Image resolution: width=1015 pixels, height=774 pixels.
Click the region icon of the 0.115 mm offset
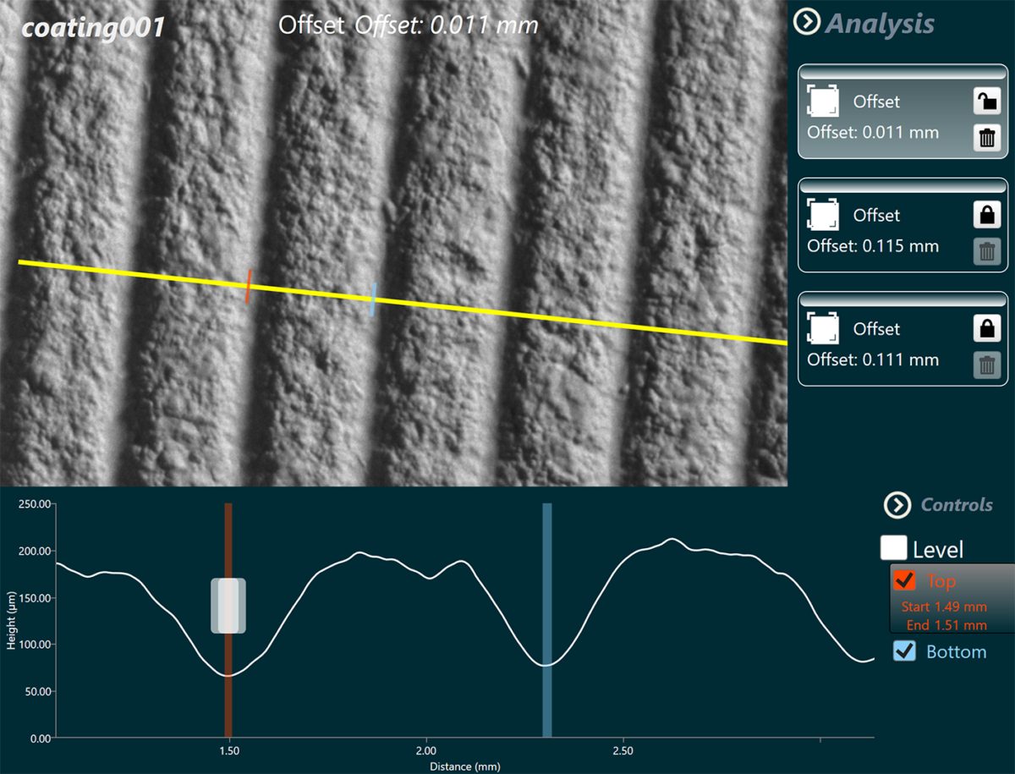(x=824, y=215)
